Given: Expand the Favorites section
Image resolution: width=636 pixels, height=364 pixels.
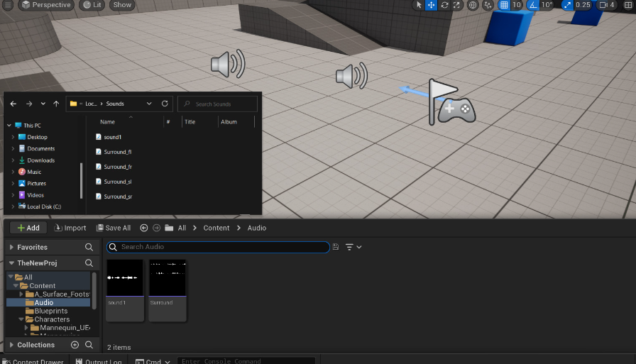Looking at the screenshot, I should tap(11, 247).
